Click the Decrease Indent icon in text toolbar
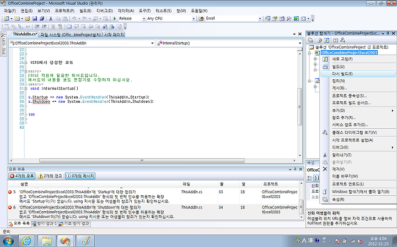Image resolution: width=397 pixels, height=247 pixels. (37, 26)
